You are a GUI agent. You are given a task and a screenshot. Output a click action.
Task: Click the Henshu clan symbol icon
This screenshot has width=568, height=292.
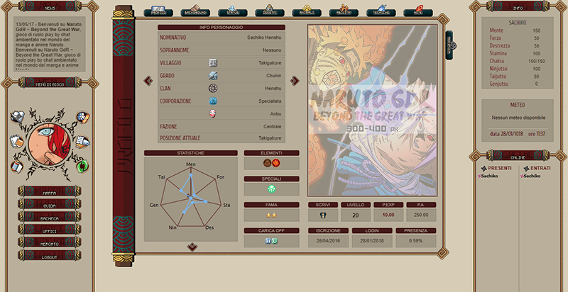[213, 88]
